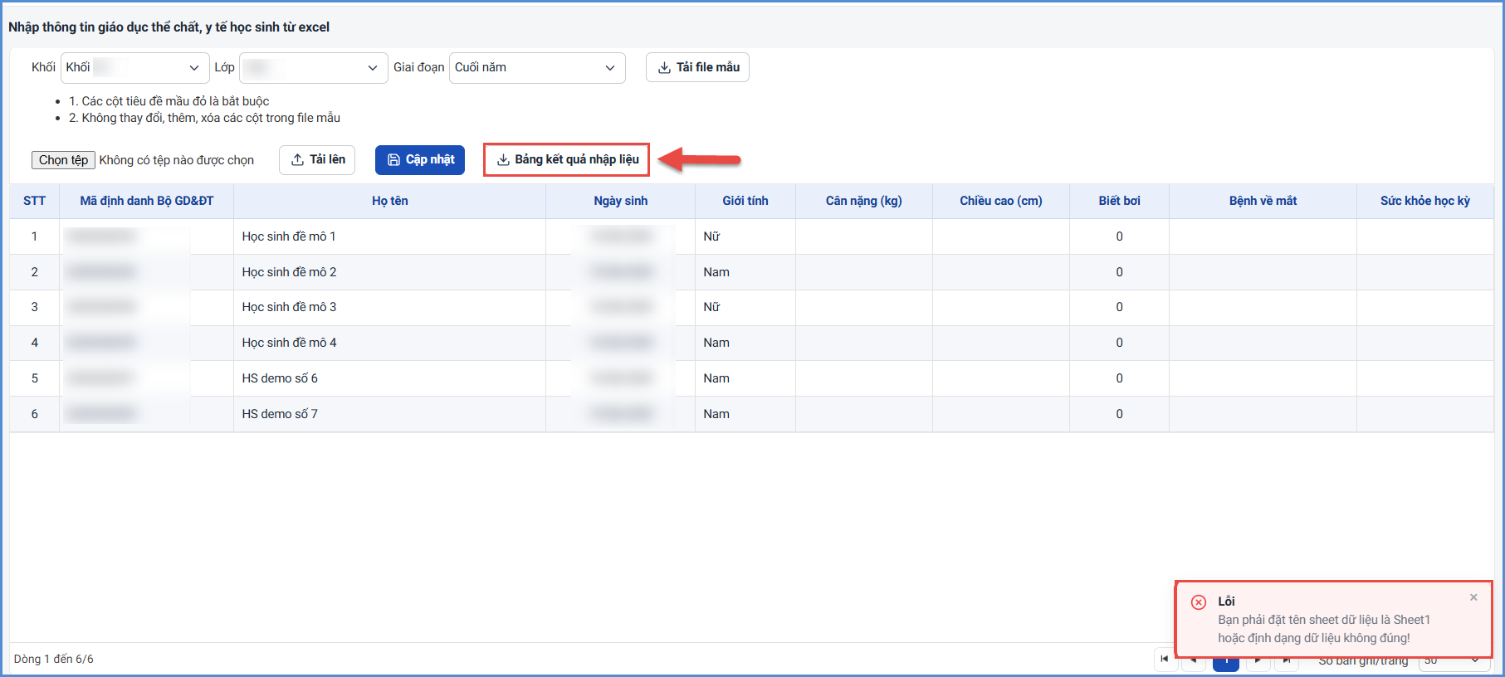Click the Sức khỏe học kỳ column header

pos(1424,201)
